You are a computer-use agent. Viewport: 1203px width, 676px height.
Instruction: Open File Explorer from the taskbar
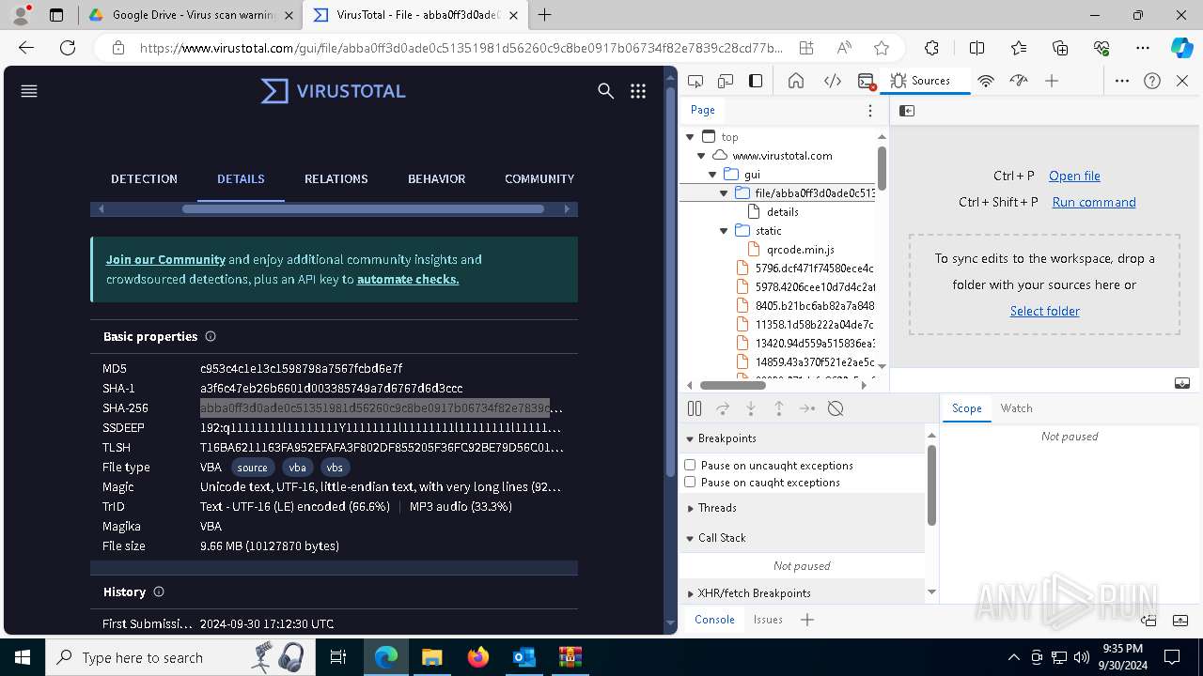[x=432, y=657]
